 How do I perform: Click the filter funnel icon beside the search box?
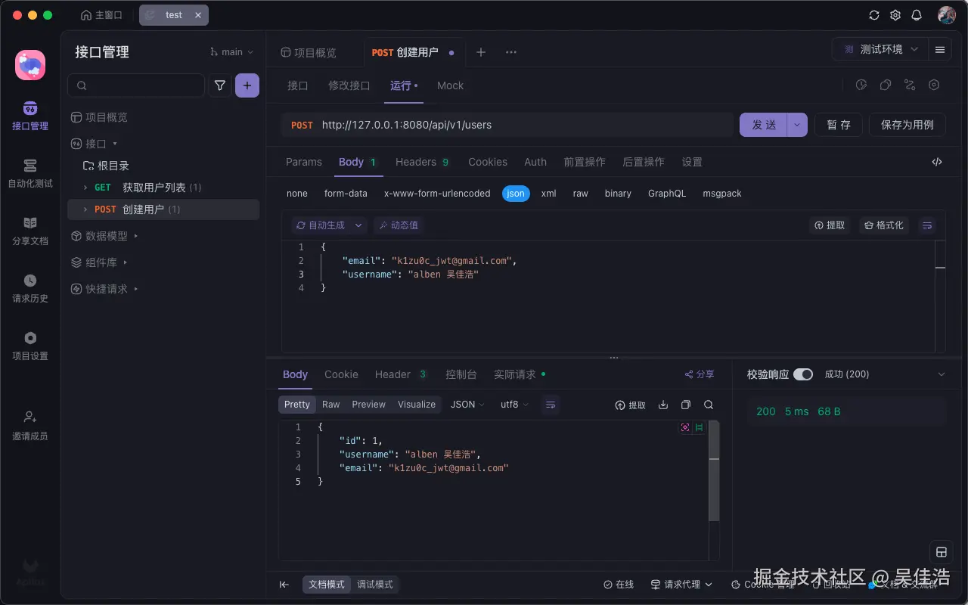(x=220, y=85)
